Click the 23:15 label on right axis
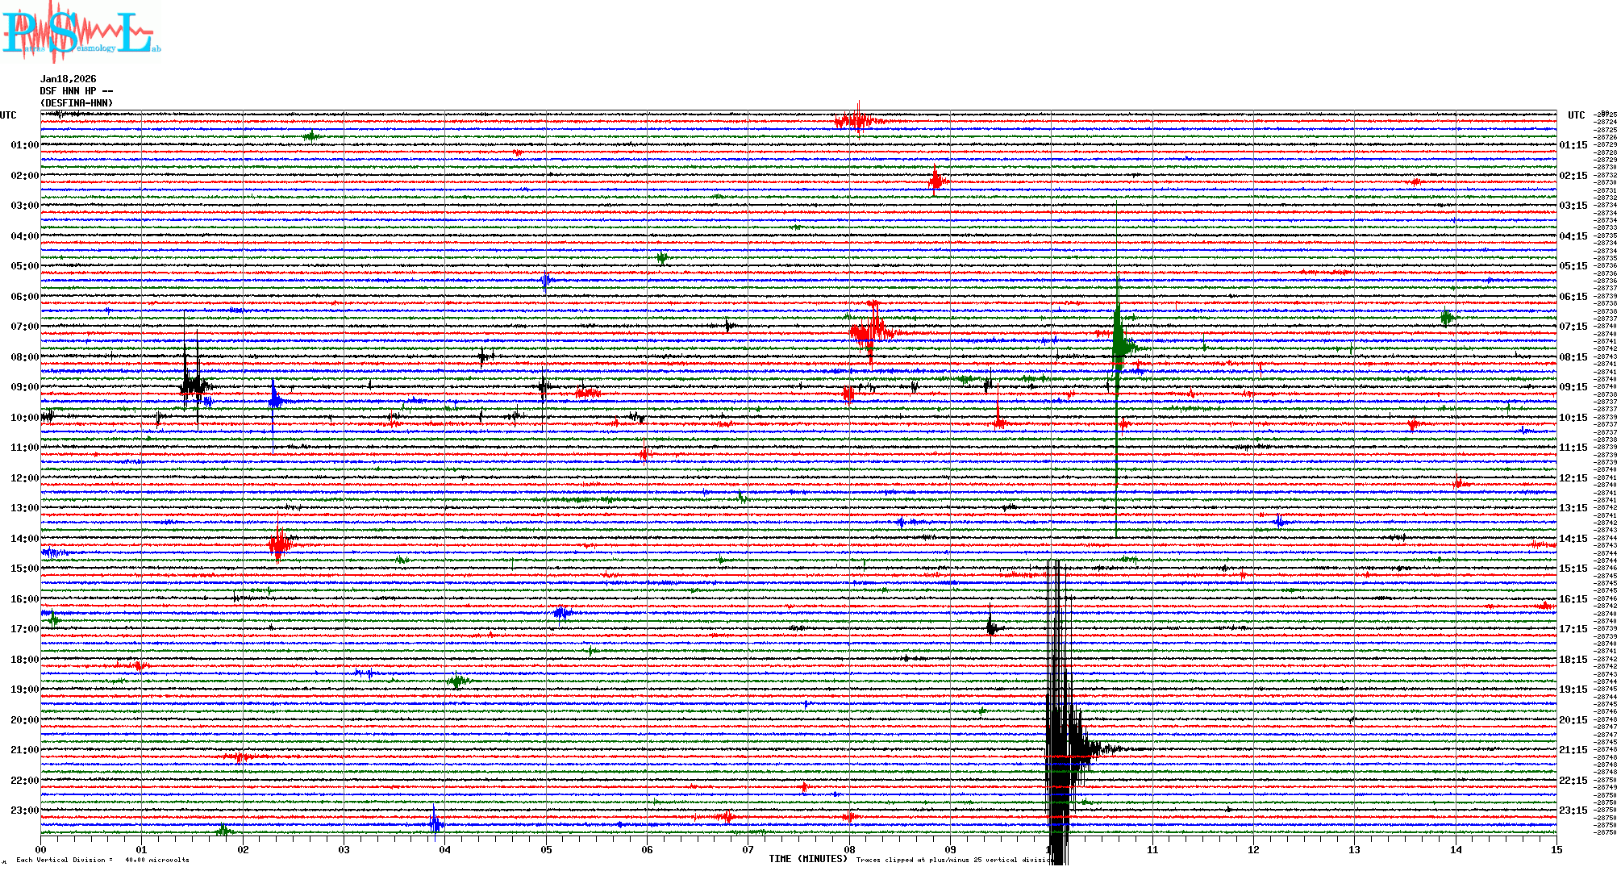1621x871 pixels. click(1573, 811)
